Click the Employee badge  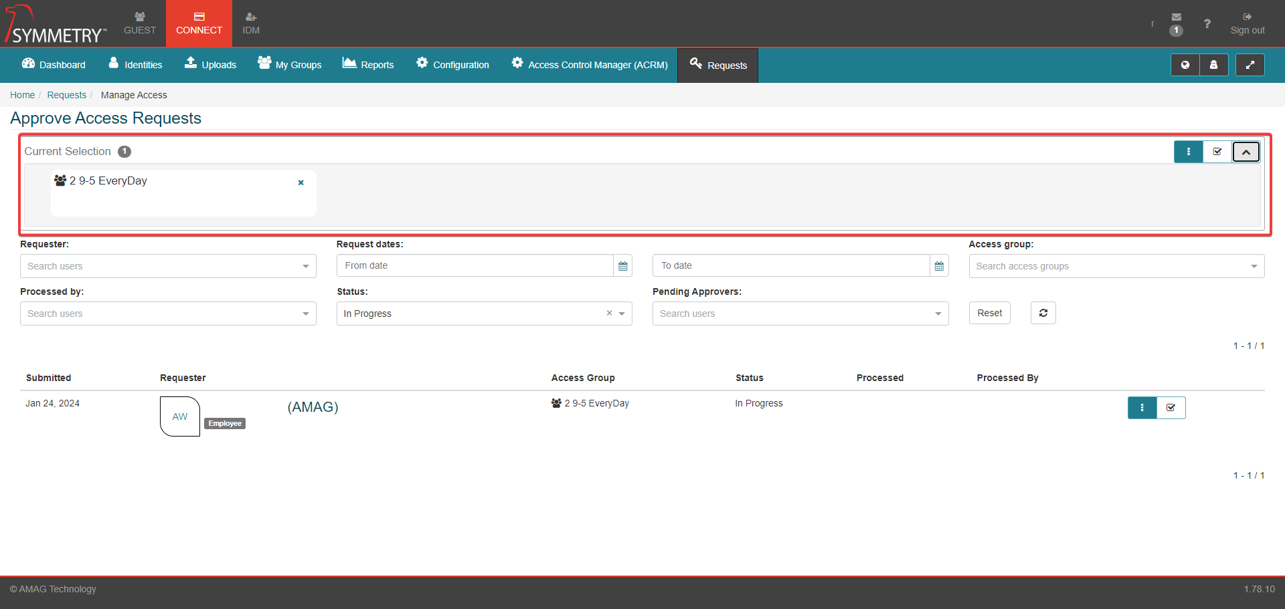pyautogui.click(x=225, y=423)
